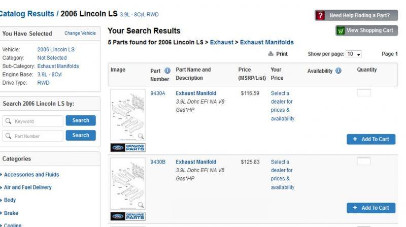Click the printer icon beside Print
The width and height of the screenshot is (406, 227).
pos(272,54)
